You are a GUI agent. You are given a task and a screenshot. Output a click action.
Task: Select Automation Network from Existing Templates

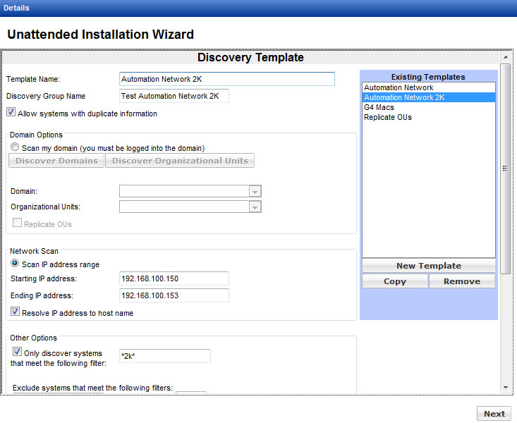(399, 87)
